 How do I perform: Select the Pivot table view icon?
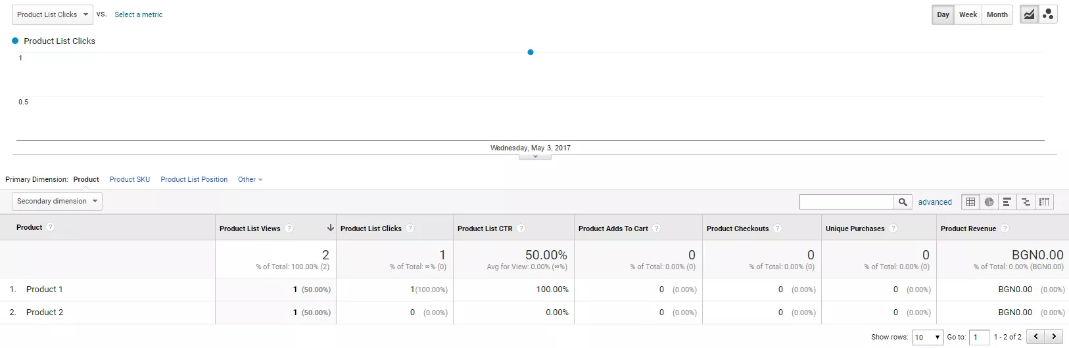tap(1044, 202)
